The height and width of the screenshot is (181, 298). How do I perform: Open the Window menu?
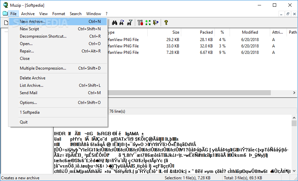[x=94, y=14]
